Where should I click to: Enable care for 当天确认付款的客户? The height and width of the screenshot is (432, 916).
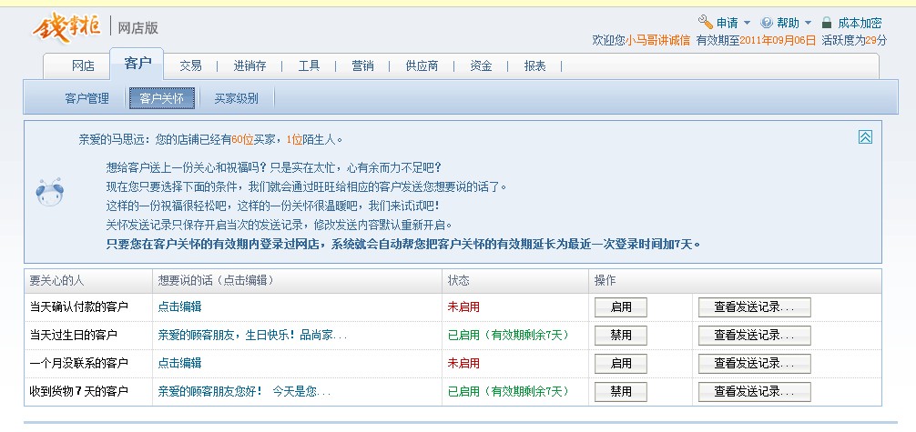621,307
